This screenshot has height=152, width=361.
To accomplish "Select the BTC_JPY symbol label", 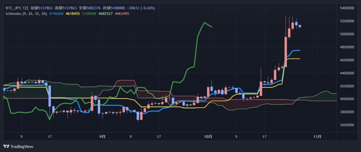I will 13,8.
